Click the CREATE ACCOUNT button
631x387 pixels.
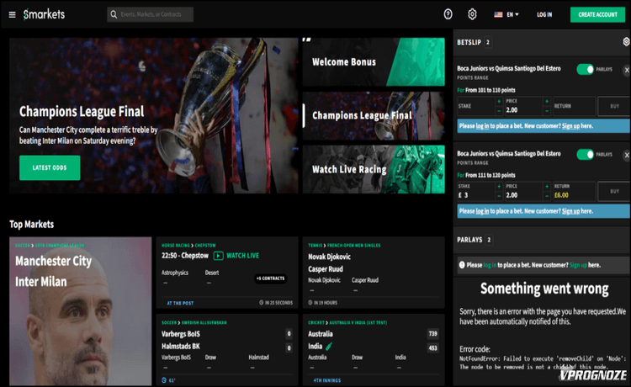597,14
